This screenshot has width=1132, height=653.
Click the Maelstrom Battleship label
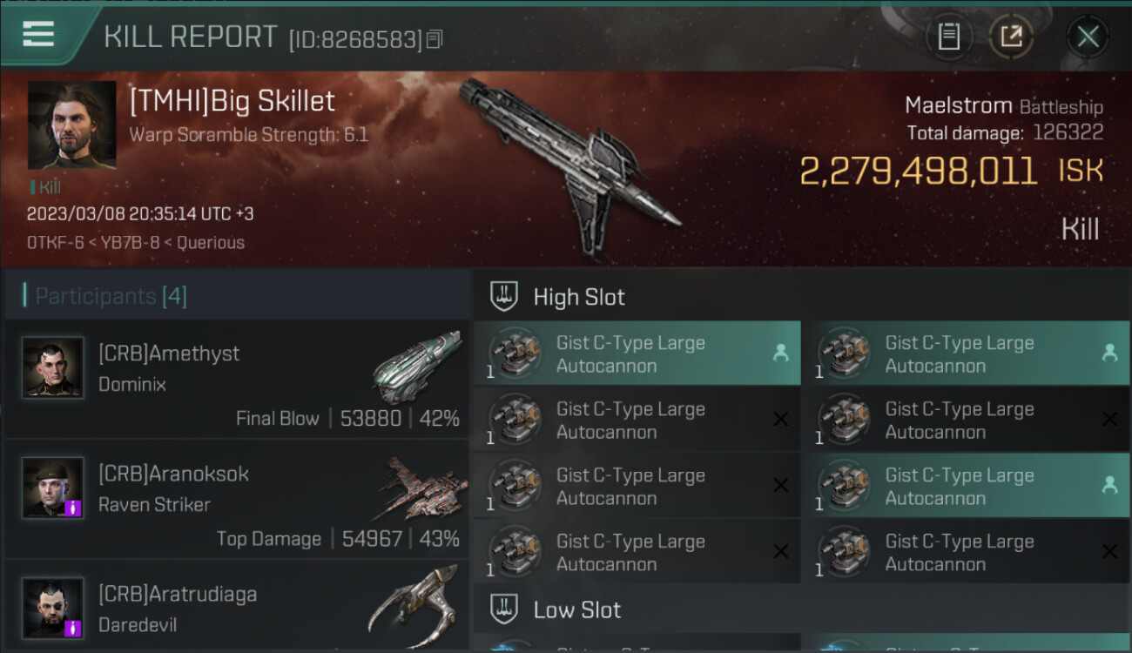click(1004, 106)
